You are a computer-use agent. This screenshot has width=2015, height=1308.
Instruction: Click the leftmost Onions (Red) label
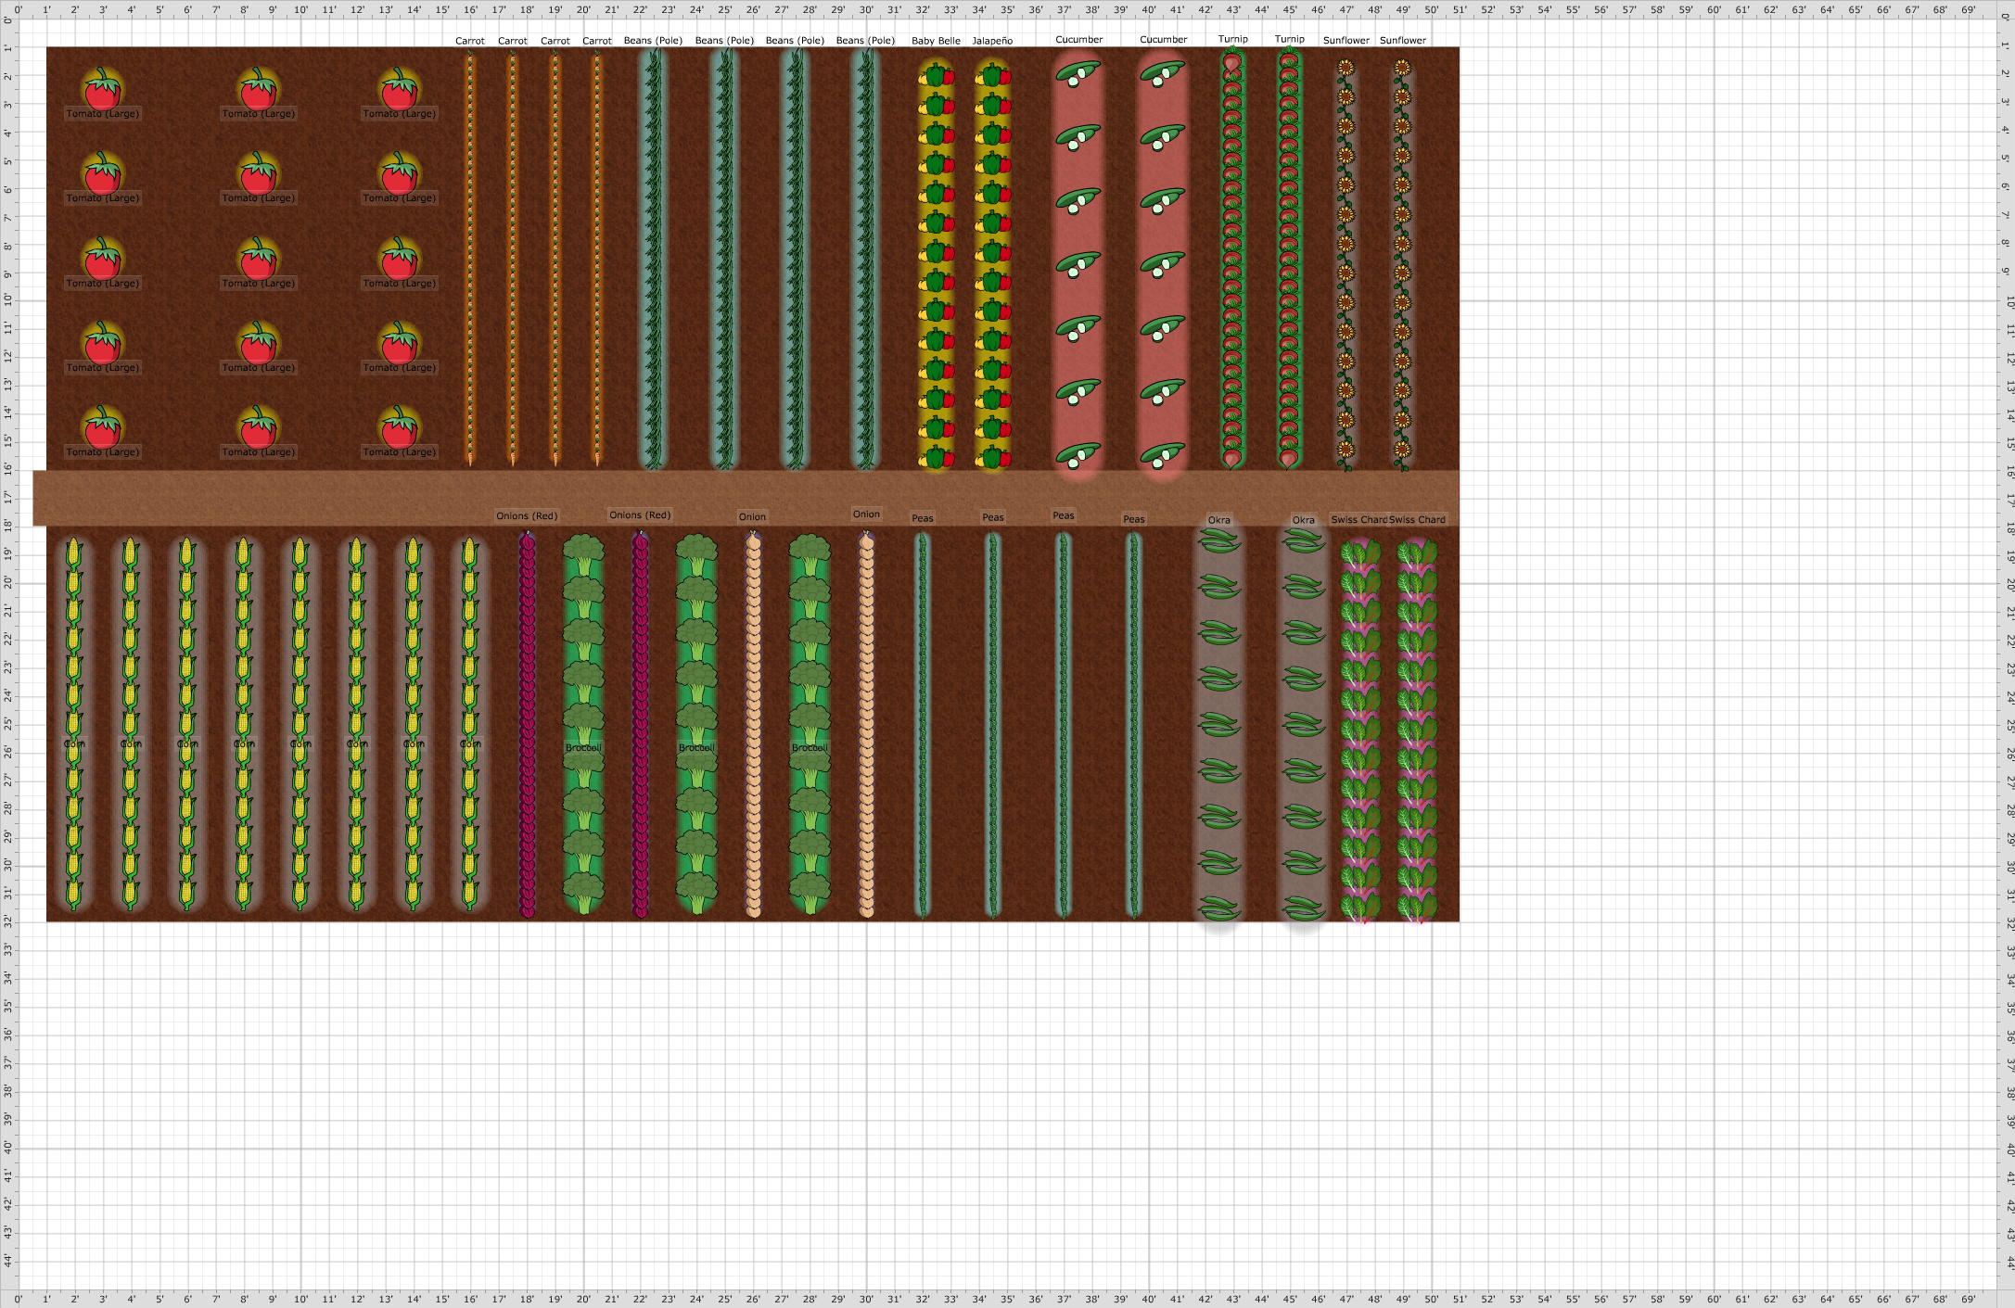click(527, 516)
